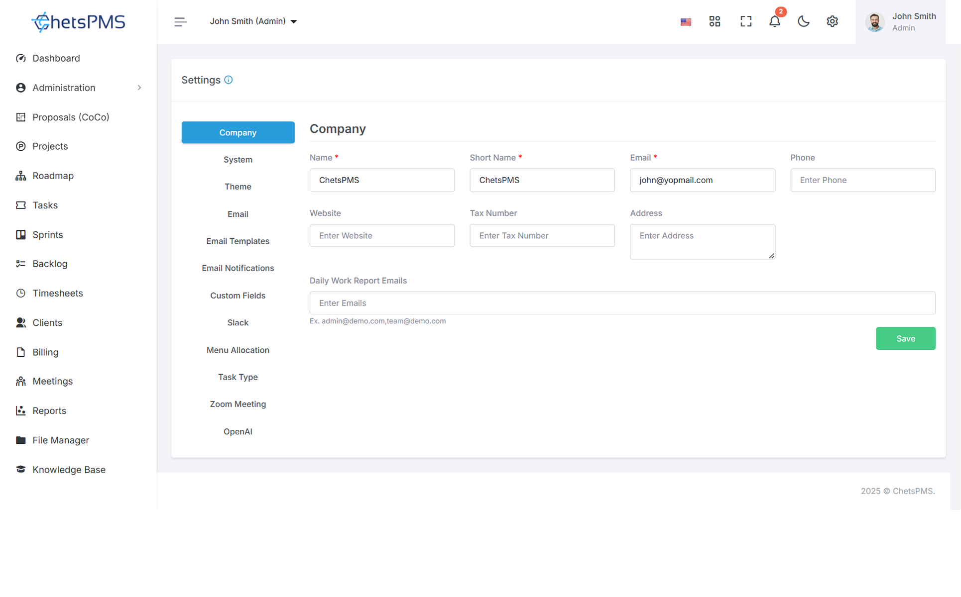Open the OpenAI settings section
The image size is (961, 597).
click(x=238, y=431)
